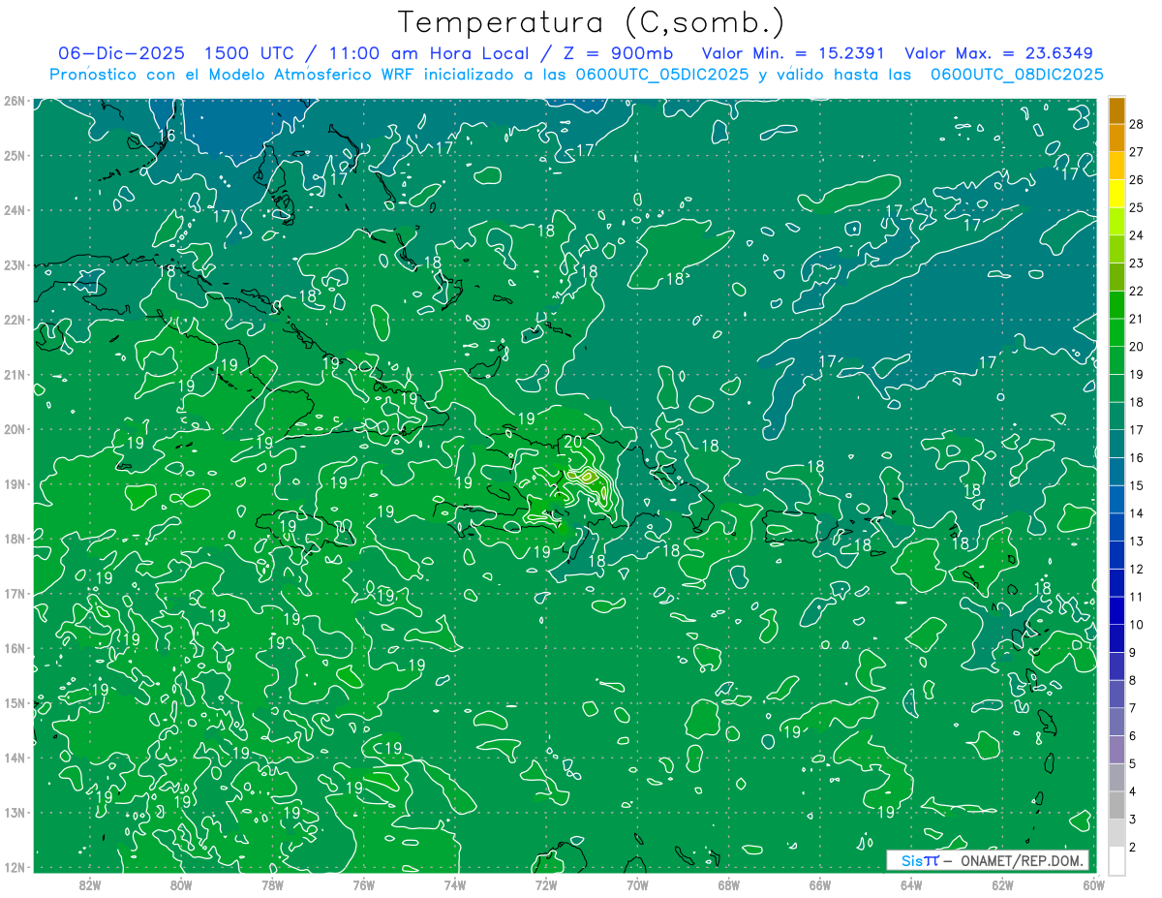Click the "12N" latitude label
This screenshot has height=898, width=1162.
(x=15, y=867)
